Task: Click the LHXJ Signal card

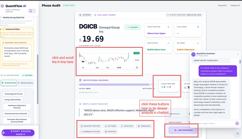Action: coord(188,30)
